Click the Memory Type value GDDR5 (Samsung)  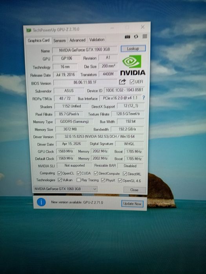coord(74,121)
